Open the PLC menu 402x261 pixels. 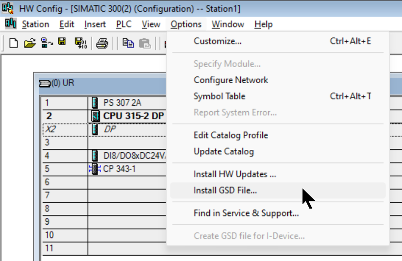124,24
